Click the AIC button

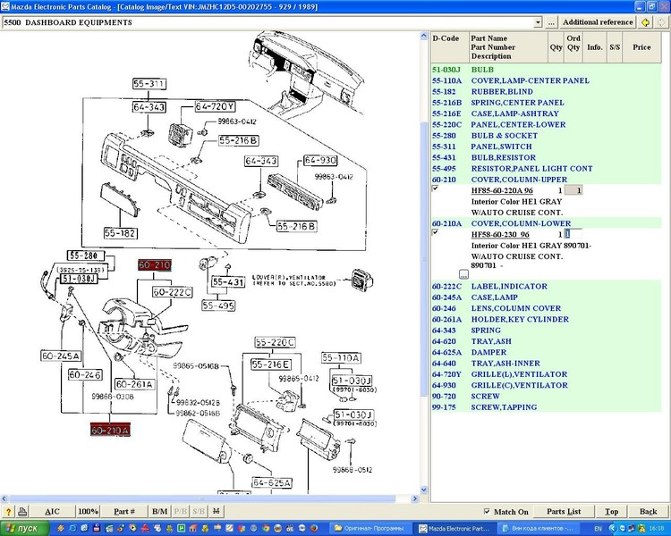[x=52, y=511]
